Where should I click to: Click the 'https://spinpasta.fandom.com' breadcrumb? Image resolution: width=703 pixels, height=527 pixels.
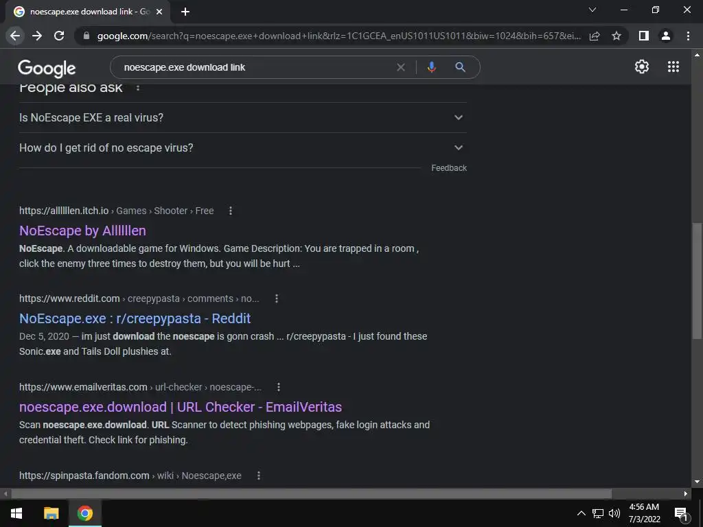[84, 476]
